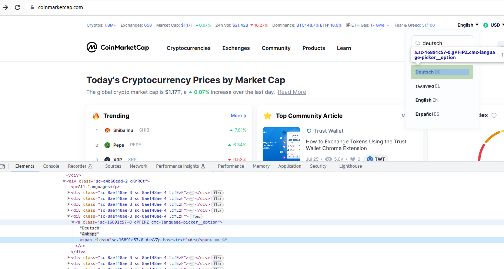Collapse the sc-a4b60edd-2 div node
Image resolution: width=504 pixels, height=269 pixels.
[64, 181]
